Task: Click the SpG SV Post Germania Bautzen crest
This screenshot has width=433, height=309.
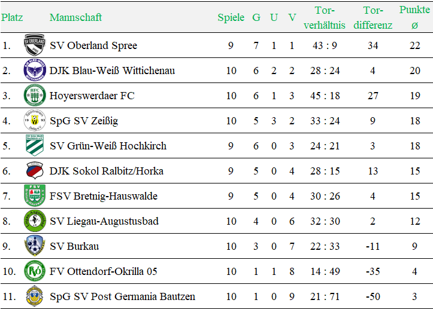Action: point(35,296)
